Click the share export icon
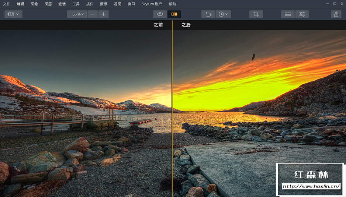This screenshot has width=346, height=197. 336,14
